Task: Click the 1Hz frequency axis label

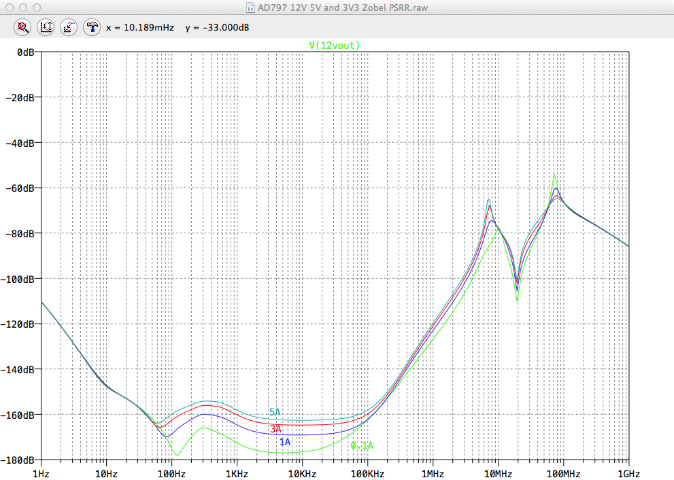Action: pos(41,474)
